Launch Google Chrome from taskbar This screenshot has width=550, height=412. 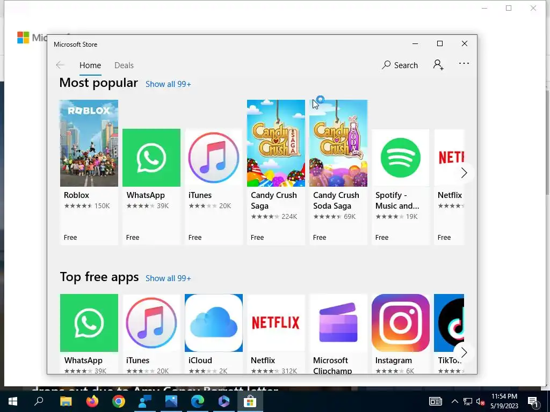(x=119, y=401)
